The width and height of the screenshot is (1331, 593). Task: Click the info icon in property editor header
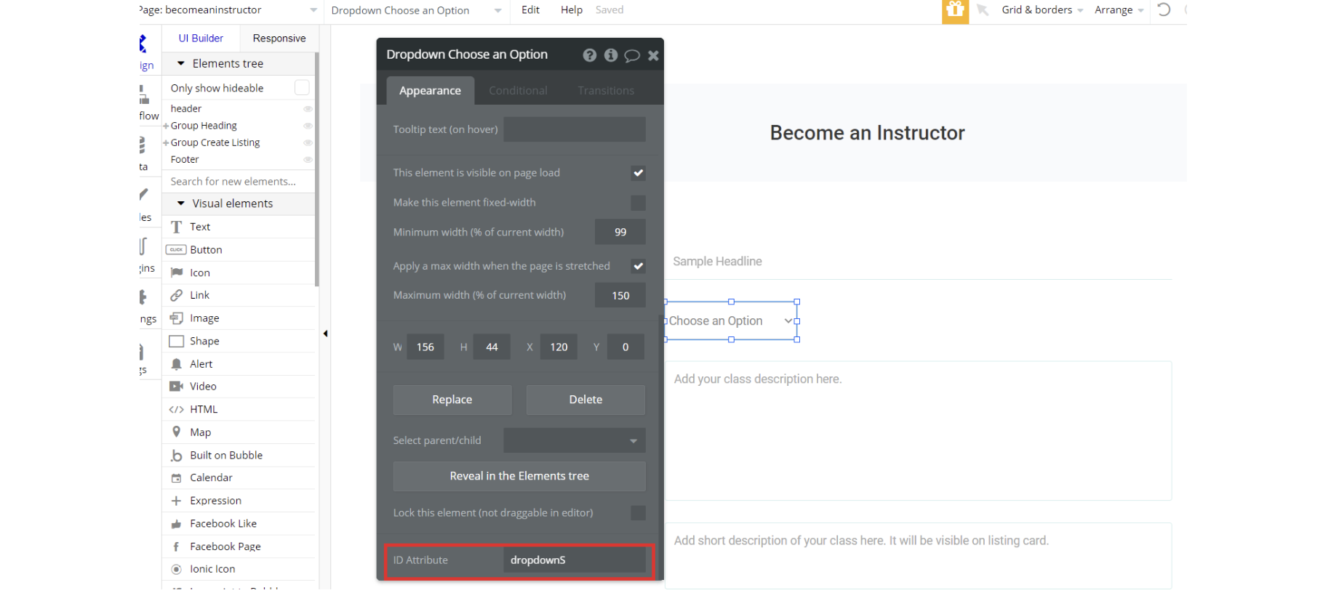pyautogui.click(x=610, y=55)
